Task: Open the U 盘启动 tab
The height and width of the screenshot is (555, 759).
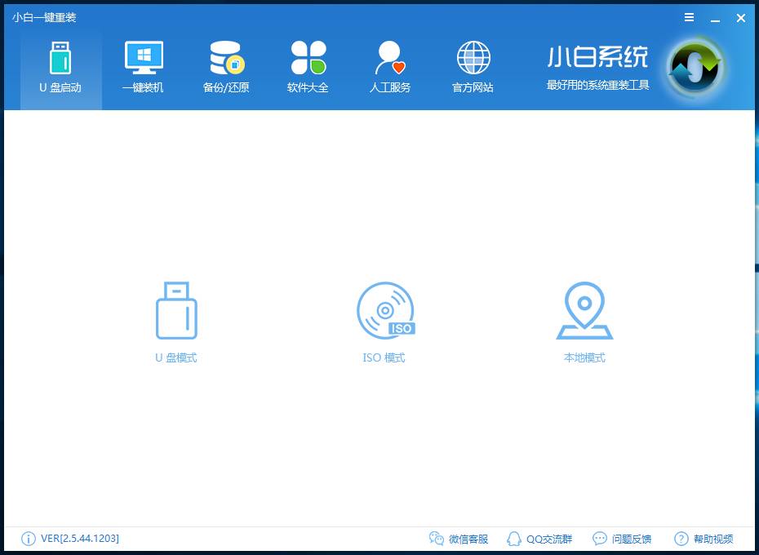Action: tap(60, 69)
